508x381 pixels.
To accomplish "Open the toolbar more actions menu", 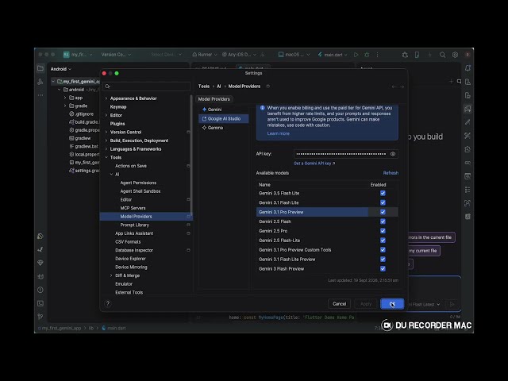I will coord(378,55).
